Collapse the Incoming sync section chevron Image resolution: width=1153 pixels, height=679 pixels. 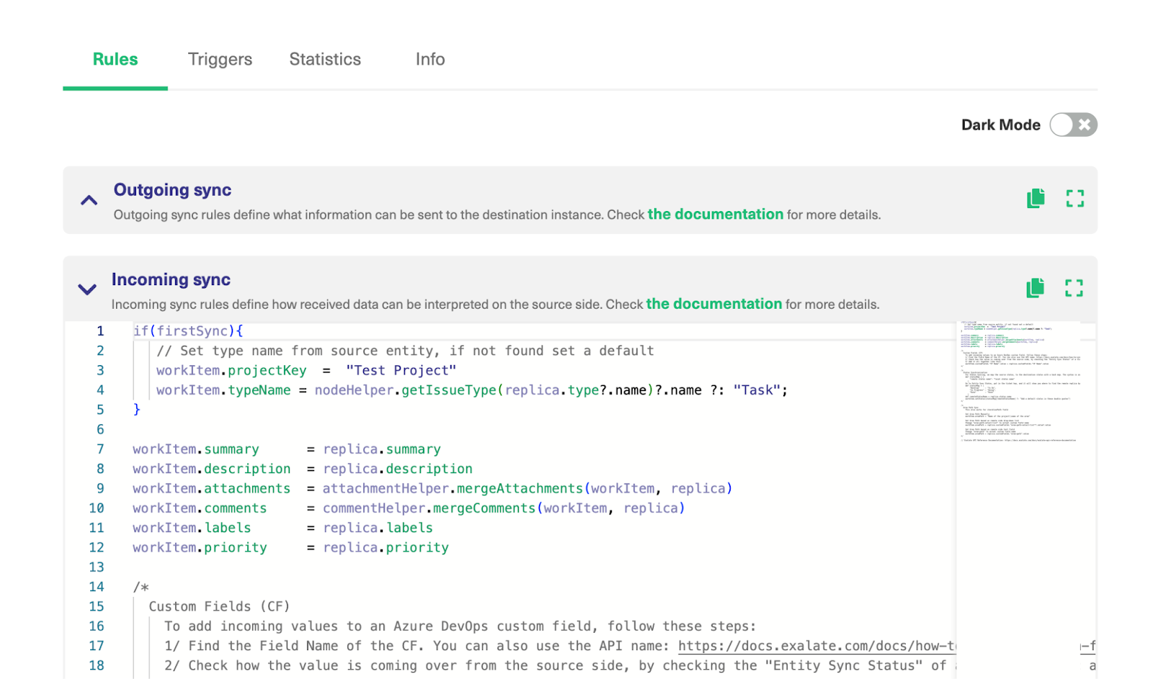tap(87, 289)
